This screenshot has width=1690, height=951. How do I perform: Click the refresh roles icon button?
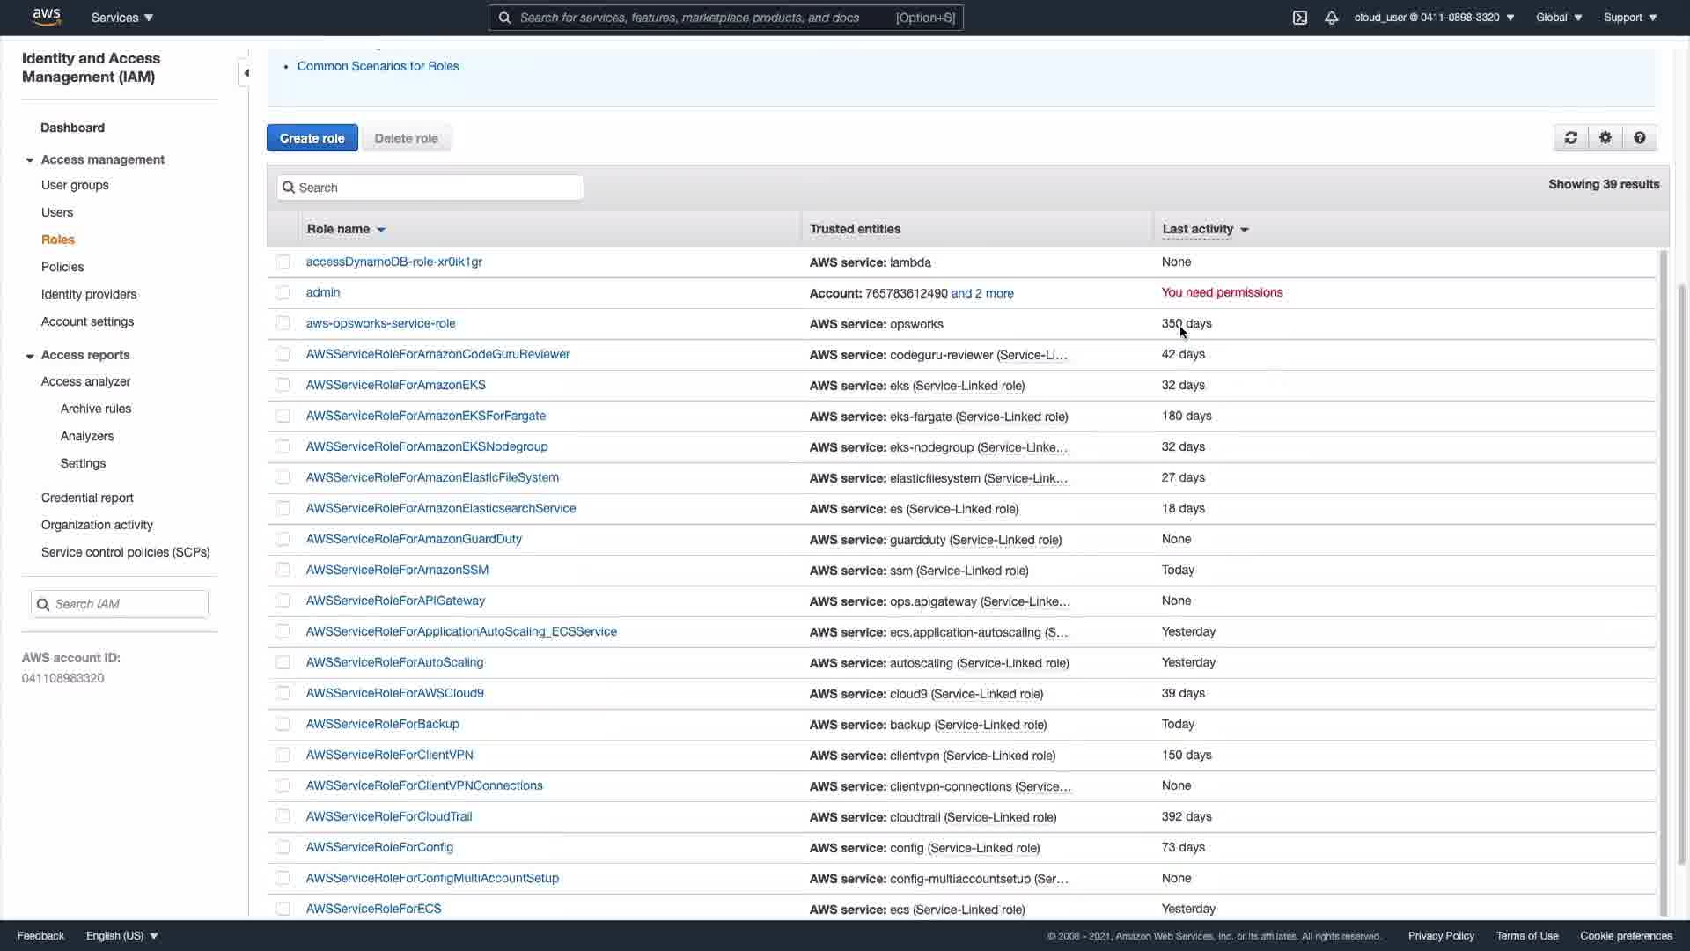(1570, 138)
